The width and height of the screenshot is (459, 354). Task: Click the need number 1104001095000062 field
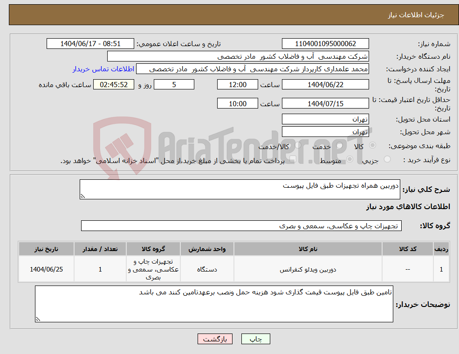coord(325,43)
